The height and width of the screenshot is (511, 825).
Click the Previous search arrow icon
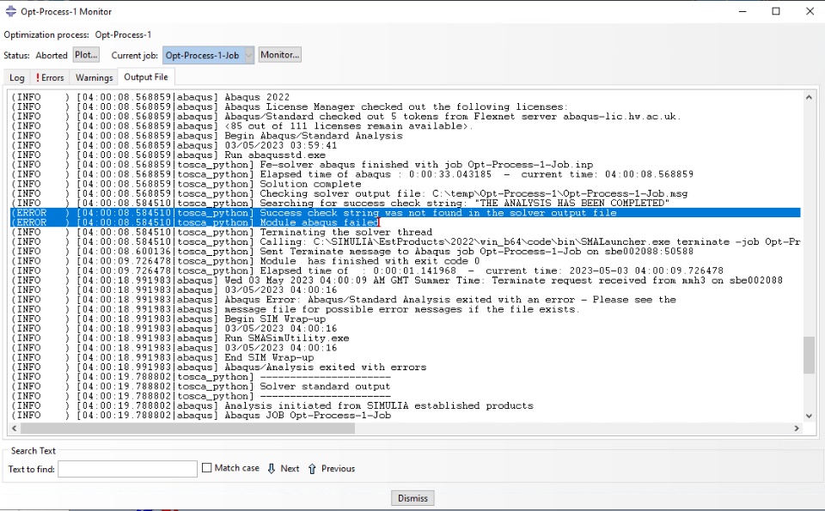coord(312,468)
